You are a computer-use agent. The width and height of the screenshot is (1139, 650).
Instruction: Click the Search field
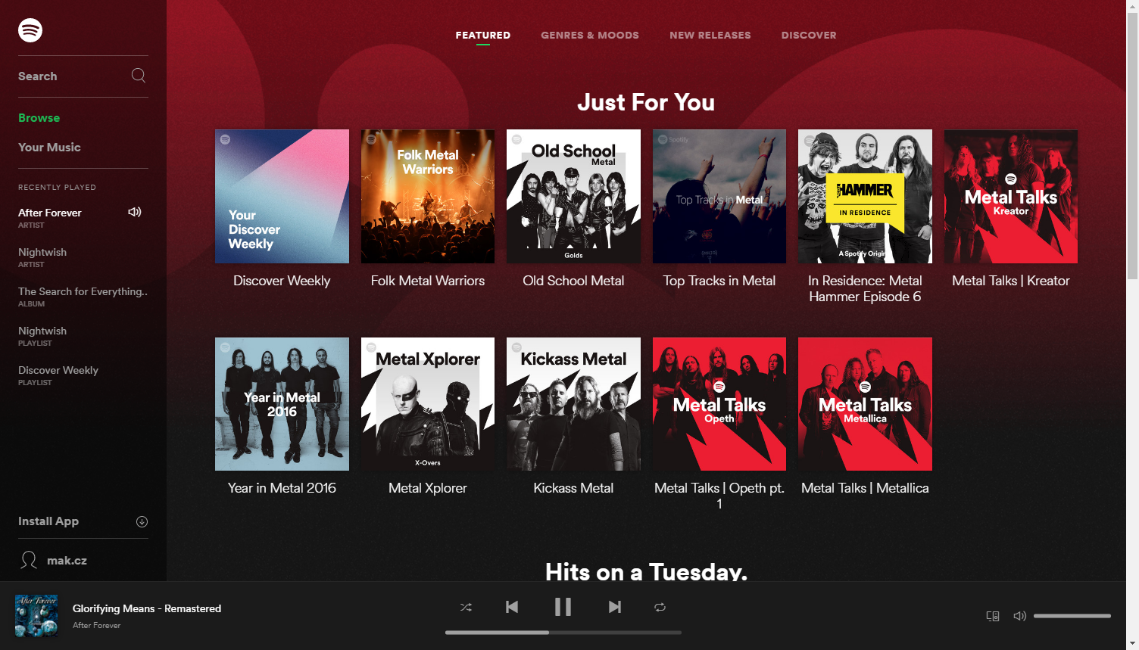pyautogui.click(x=83, y=76)
